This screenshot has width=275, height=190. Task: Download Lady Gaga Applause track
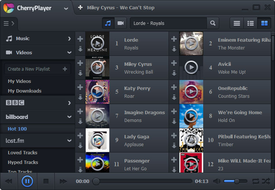[80, 145]
